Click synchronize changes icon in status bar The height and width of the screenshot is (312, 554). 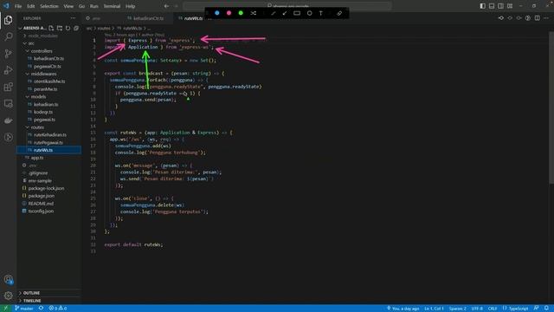coord(42,309)
